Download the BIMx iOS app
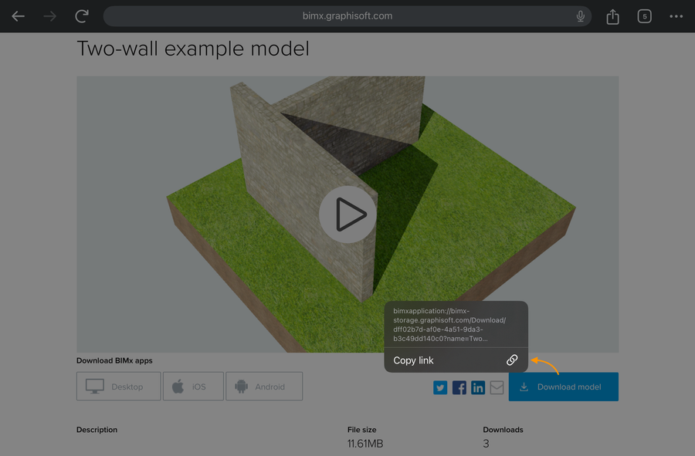Screen dimensions: 695x456 click(x=193, y=387)
